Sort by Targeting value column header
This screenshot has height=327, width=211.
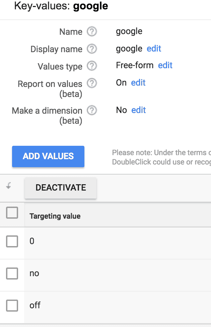pos(55,216)
